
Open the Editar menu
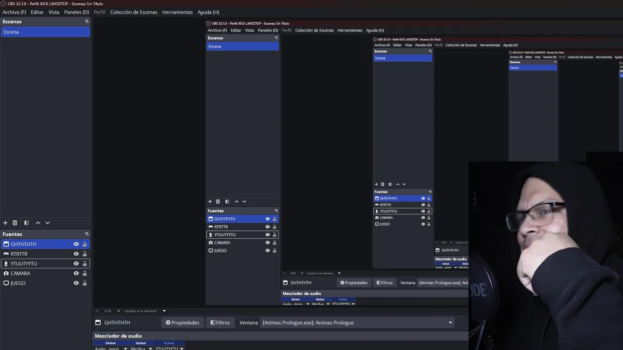click(x=37, y=12)
